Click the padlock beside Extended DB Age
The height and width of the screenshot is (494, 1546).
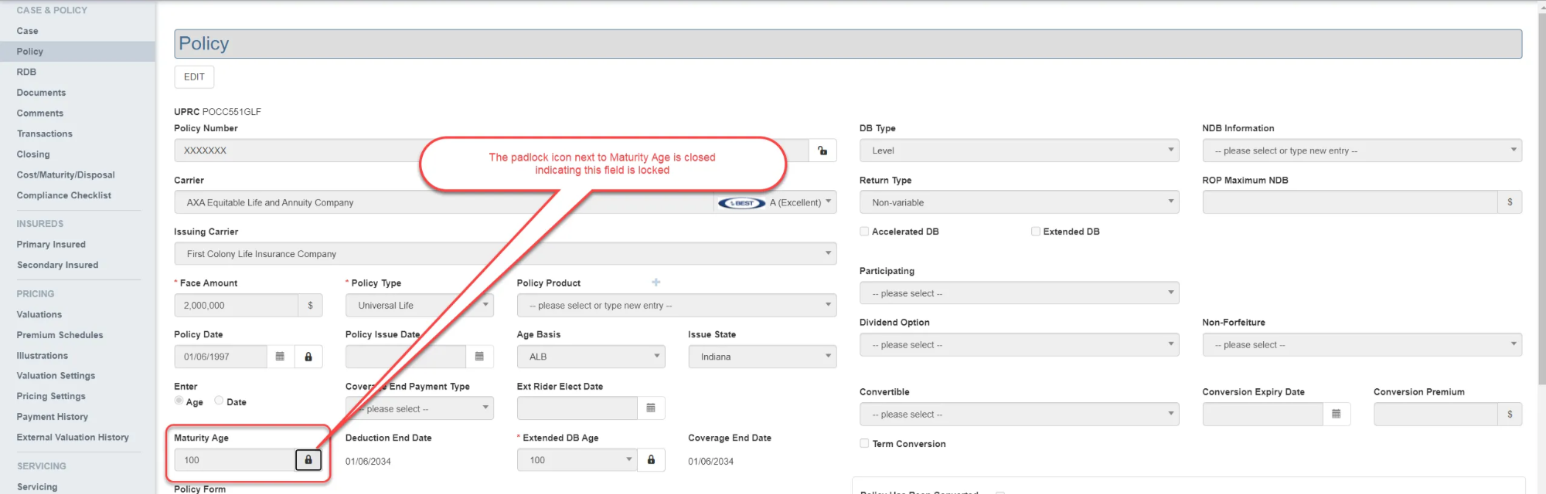[651, 460]
